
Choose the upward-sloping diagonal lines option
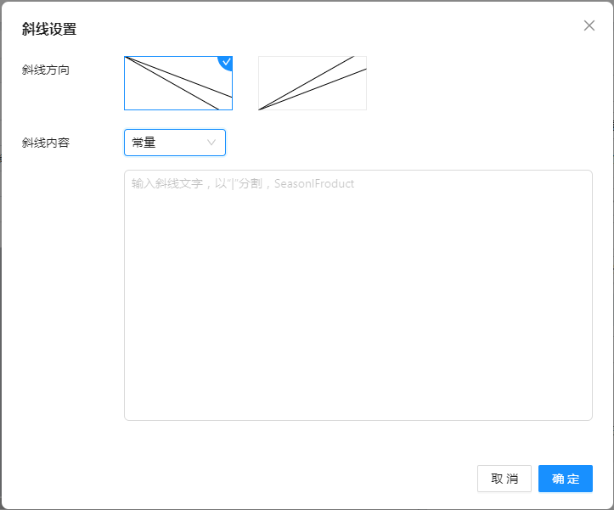click(313, 83)
